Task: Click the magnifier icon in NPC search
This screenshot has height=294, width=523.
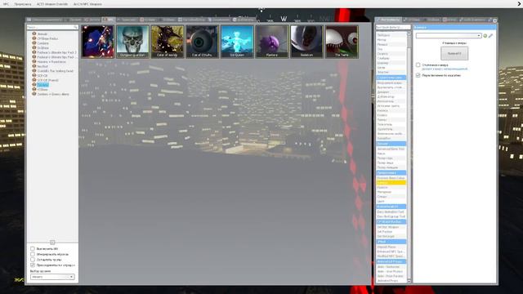Action: 75,27
